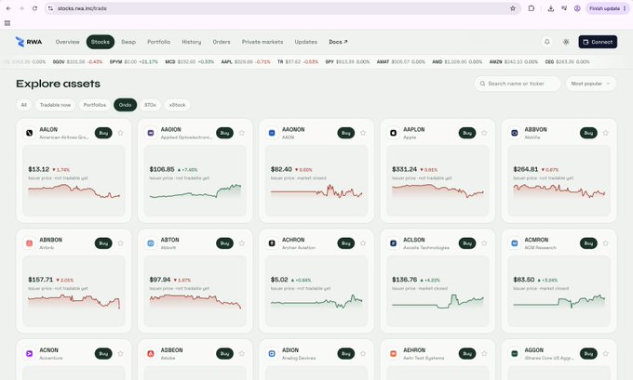Click the ADBEON Adobe logo icon

pyautogui.click(x=151, y=353)
